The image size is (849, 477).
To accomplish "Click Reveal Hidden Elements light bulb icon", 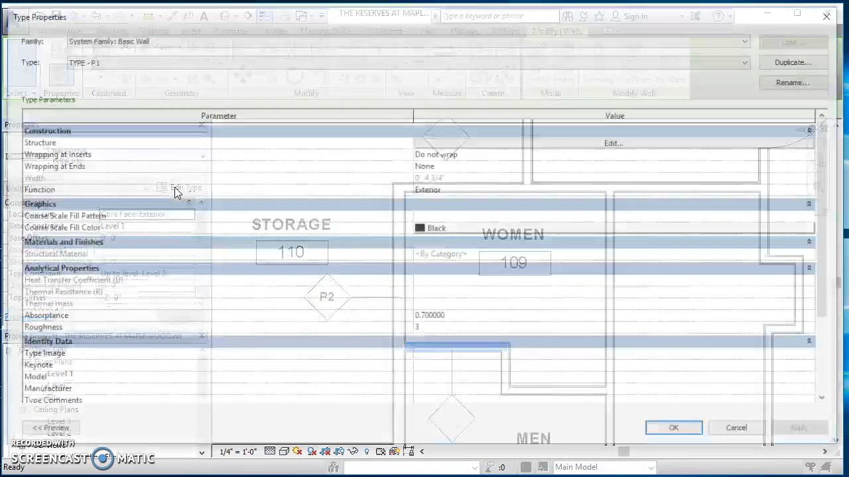I will (366, 451).
